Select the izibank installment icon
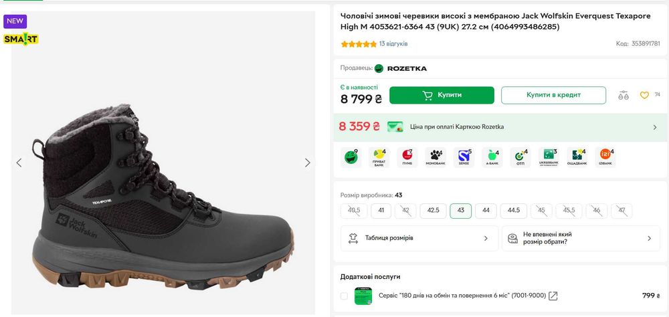This screenshot has height=317, width=669. pos(606,158)
